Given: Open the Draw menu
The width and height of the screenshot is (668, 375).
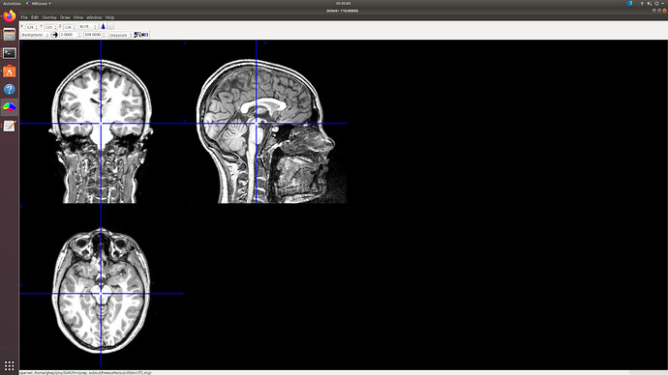Looking at the screenshot, I should pyautogui.click(x=65, y=17).
